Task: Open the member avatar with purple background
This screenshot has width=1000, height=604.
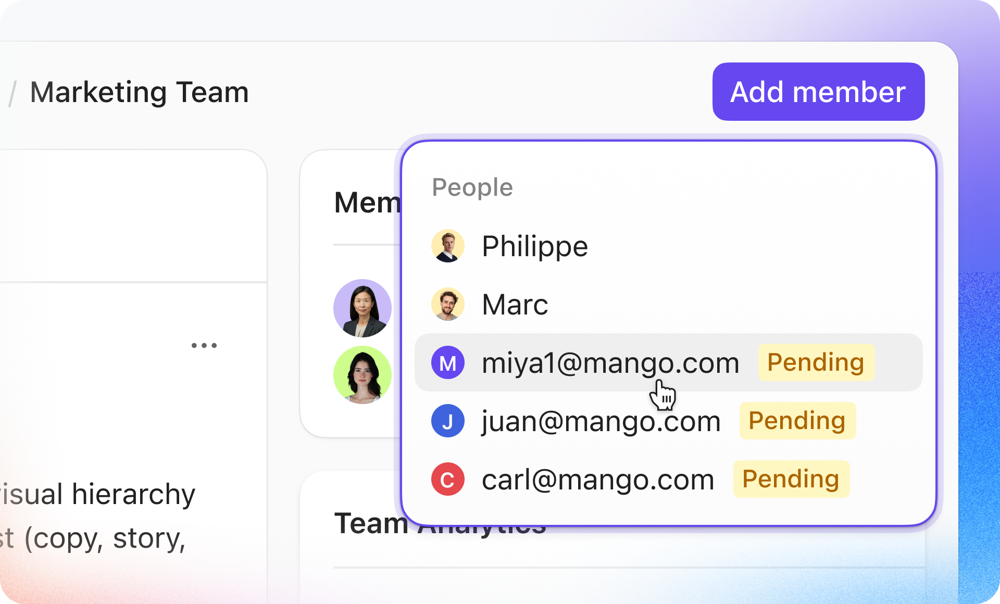Action: 362,308
